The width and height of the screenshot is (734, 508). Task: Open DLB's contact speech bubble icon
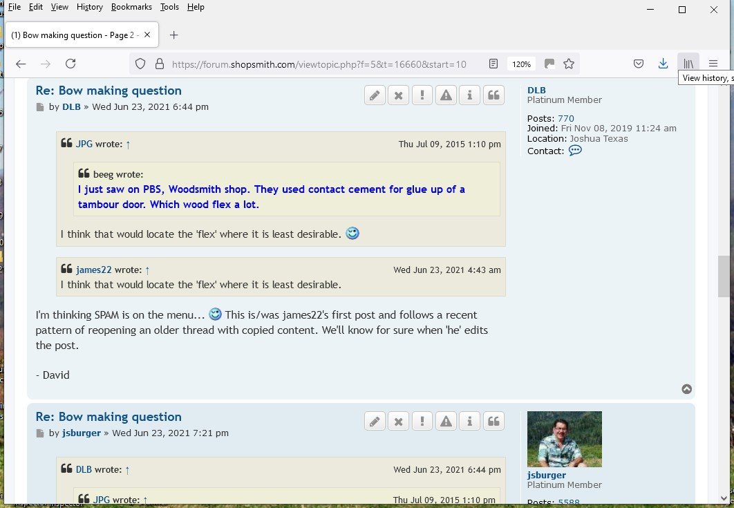[575, 150]
